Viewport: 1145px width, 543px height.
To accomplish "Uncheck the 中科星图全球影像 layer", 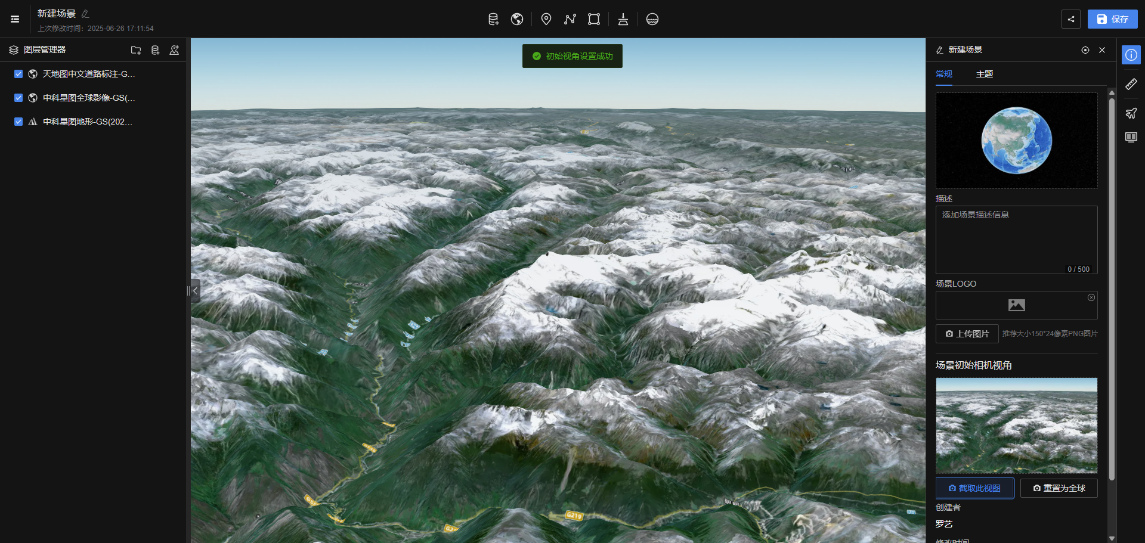I will [x=17, y=98].
